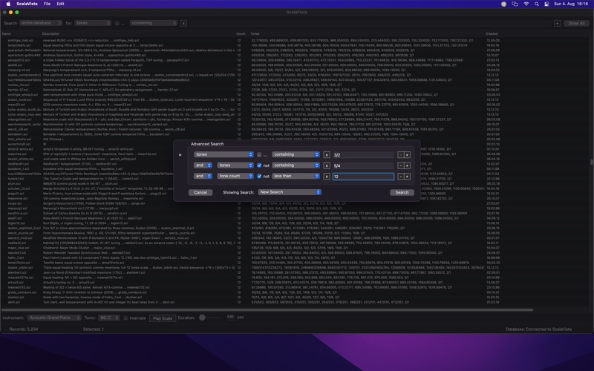Open screen mirroring menu bar icon
594x371 pixels.
(515, 4)
